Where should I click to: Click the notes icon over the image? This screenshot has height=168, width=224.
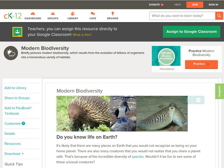[198, 100]
